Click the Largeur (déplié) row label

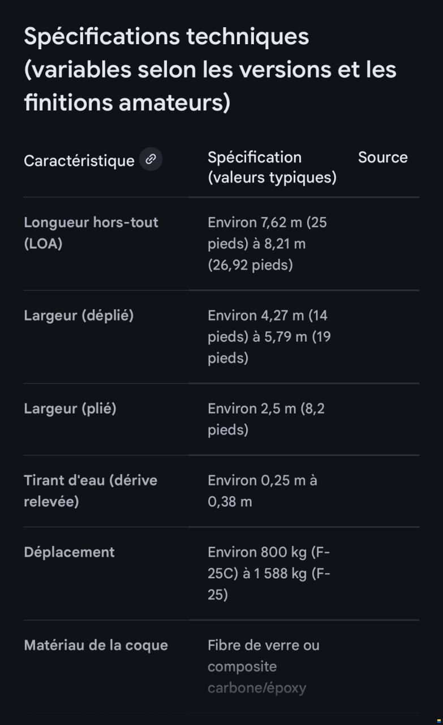pyautogui.click(x=79, y=315)
